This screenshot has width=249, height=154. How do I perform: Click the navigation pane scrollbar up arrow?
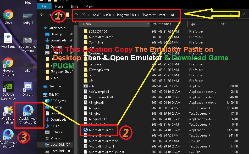click(75, 23)
